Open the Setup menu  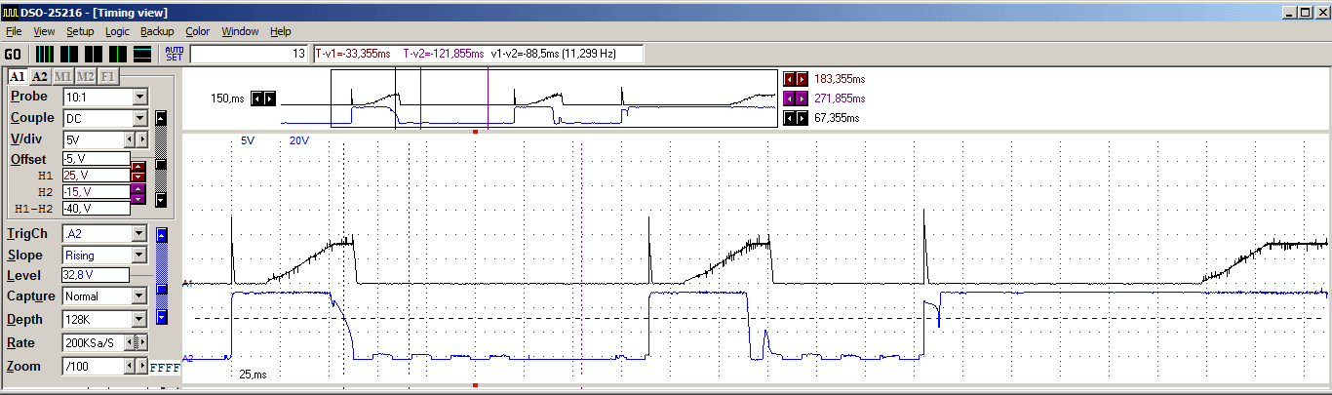coord(80,31)
